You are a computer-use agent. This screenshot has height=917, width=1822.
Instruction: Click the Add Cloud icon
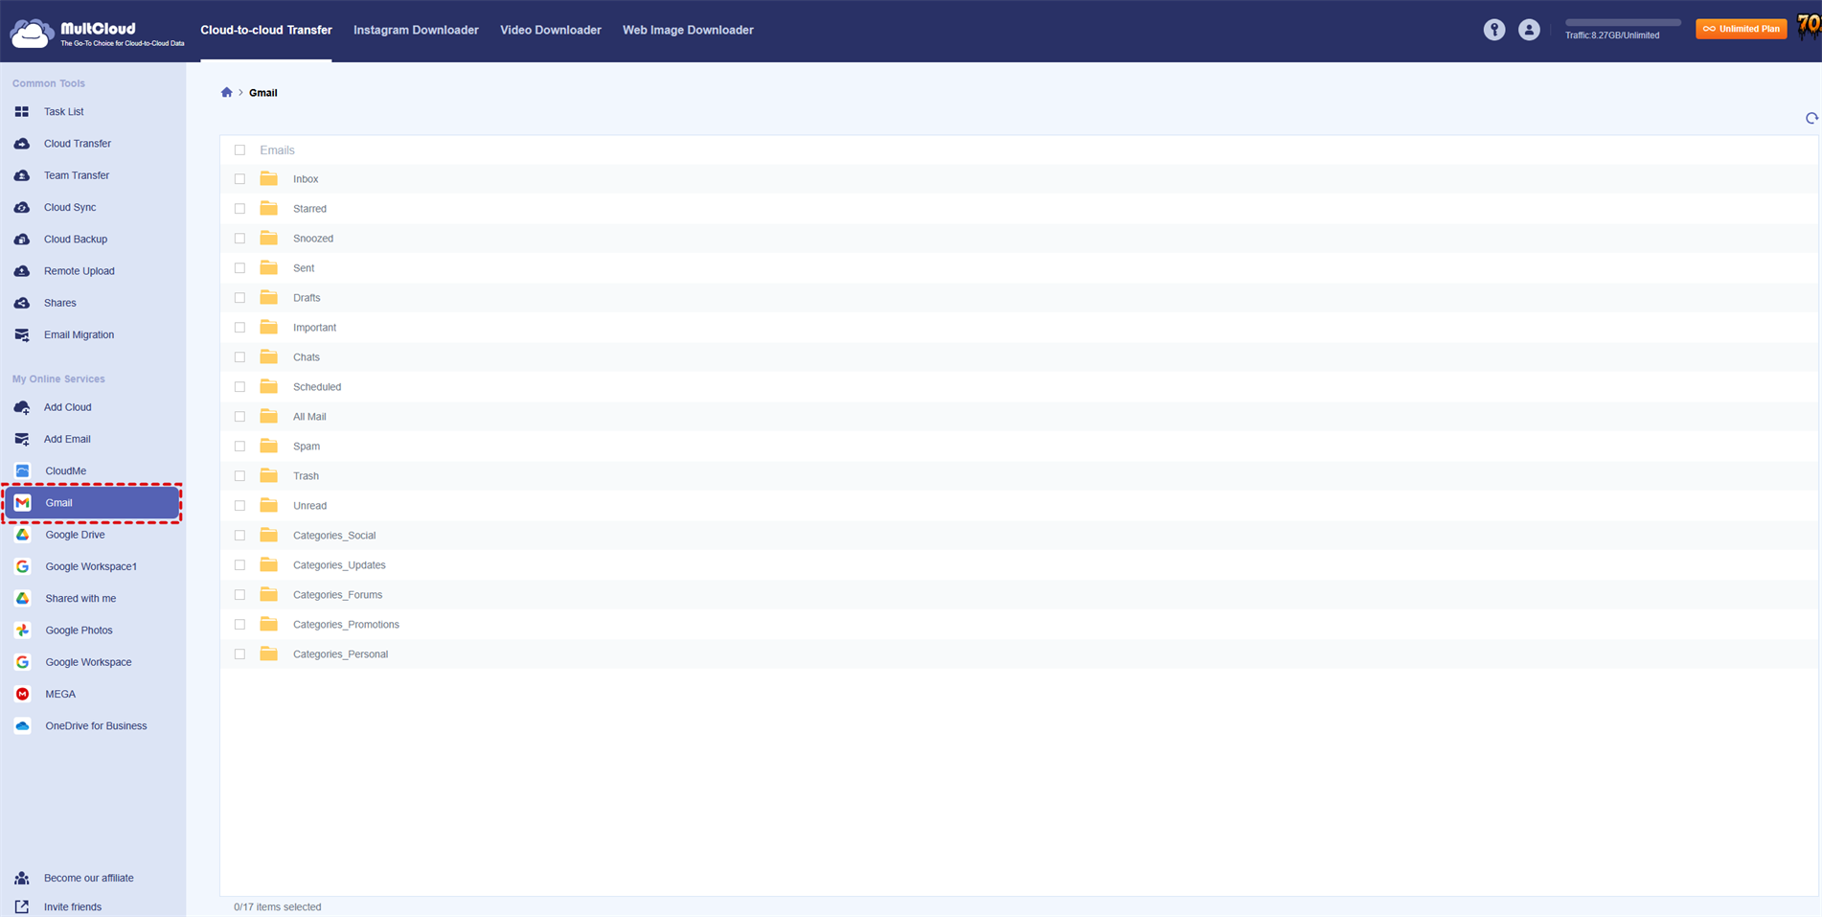pos(21,407)
